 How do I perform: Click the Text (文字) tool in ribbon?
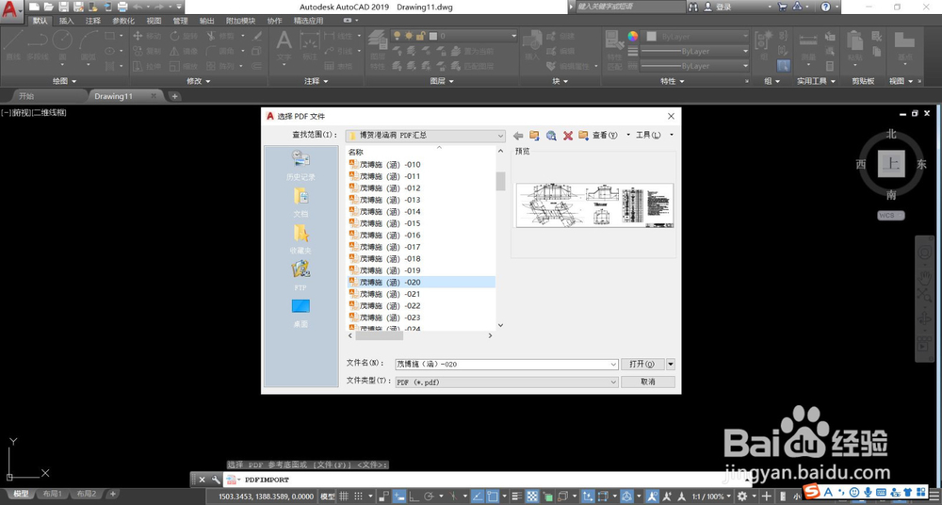284,45
